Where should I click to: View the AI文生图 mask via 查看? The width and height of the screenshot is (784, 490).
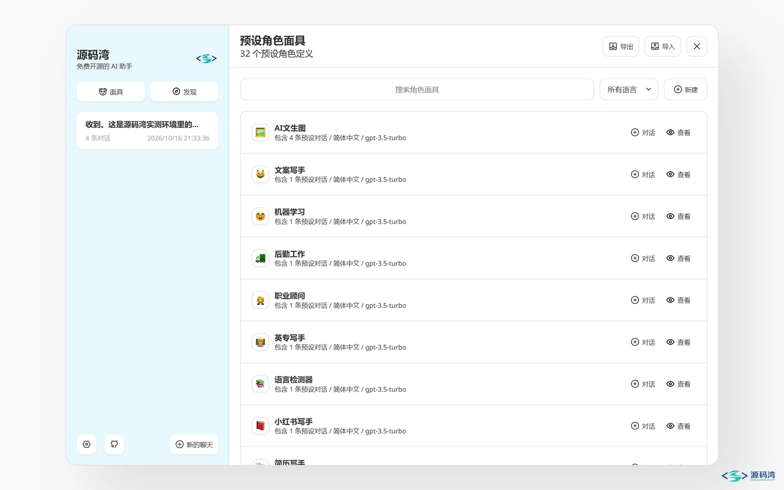(679, 133)
